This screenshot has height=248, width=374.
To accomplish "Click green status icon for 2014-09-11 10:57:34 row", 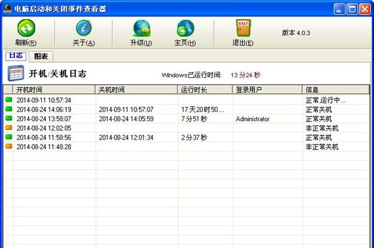I will click(9, 100).
